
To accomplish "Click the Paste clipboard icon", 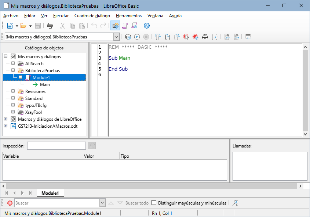I will [82, 26].
